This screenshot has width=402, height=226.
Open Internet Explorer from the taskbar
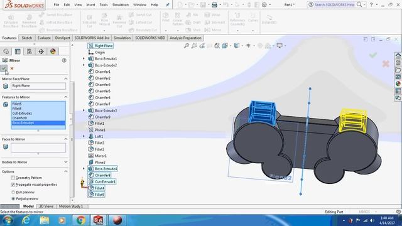pos(26,220)
